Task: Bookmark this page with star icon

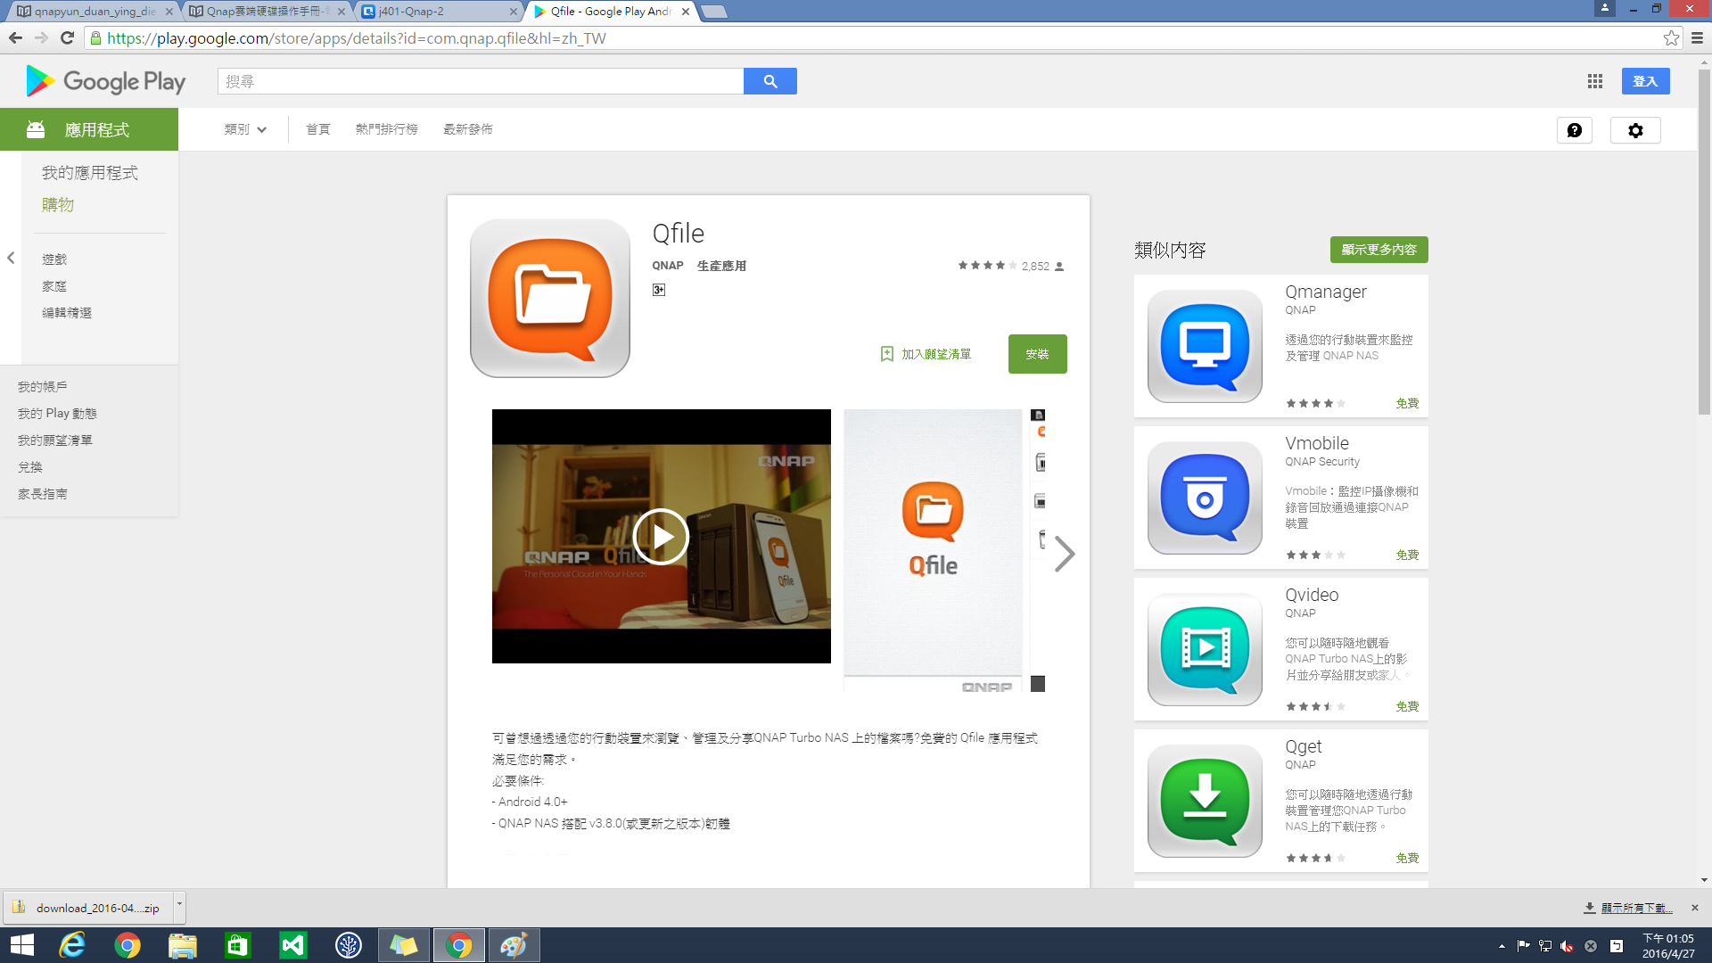Action: pos(1671,38)
